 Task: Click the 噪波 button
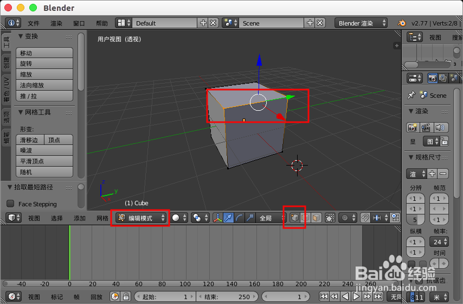pyautogui.click(x=44, y=150)
